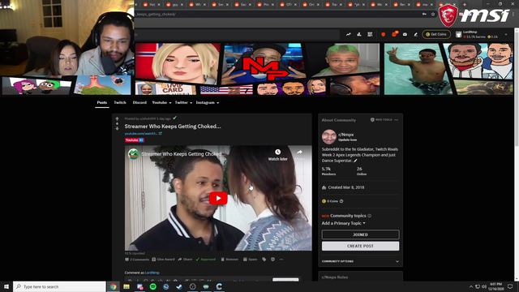This screenshot has height=292, width=519.
Task: Click the browser bookmark star icon
Action: pyautogui.click(x=432, y=15)
